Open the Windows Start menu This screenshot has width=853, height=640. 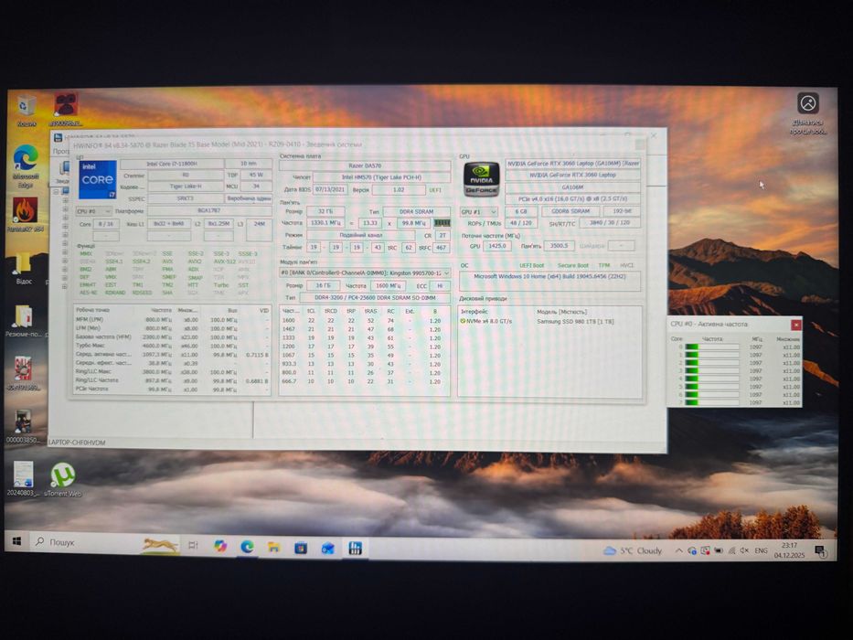16,541
